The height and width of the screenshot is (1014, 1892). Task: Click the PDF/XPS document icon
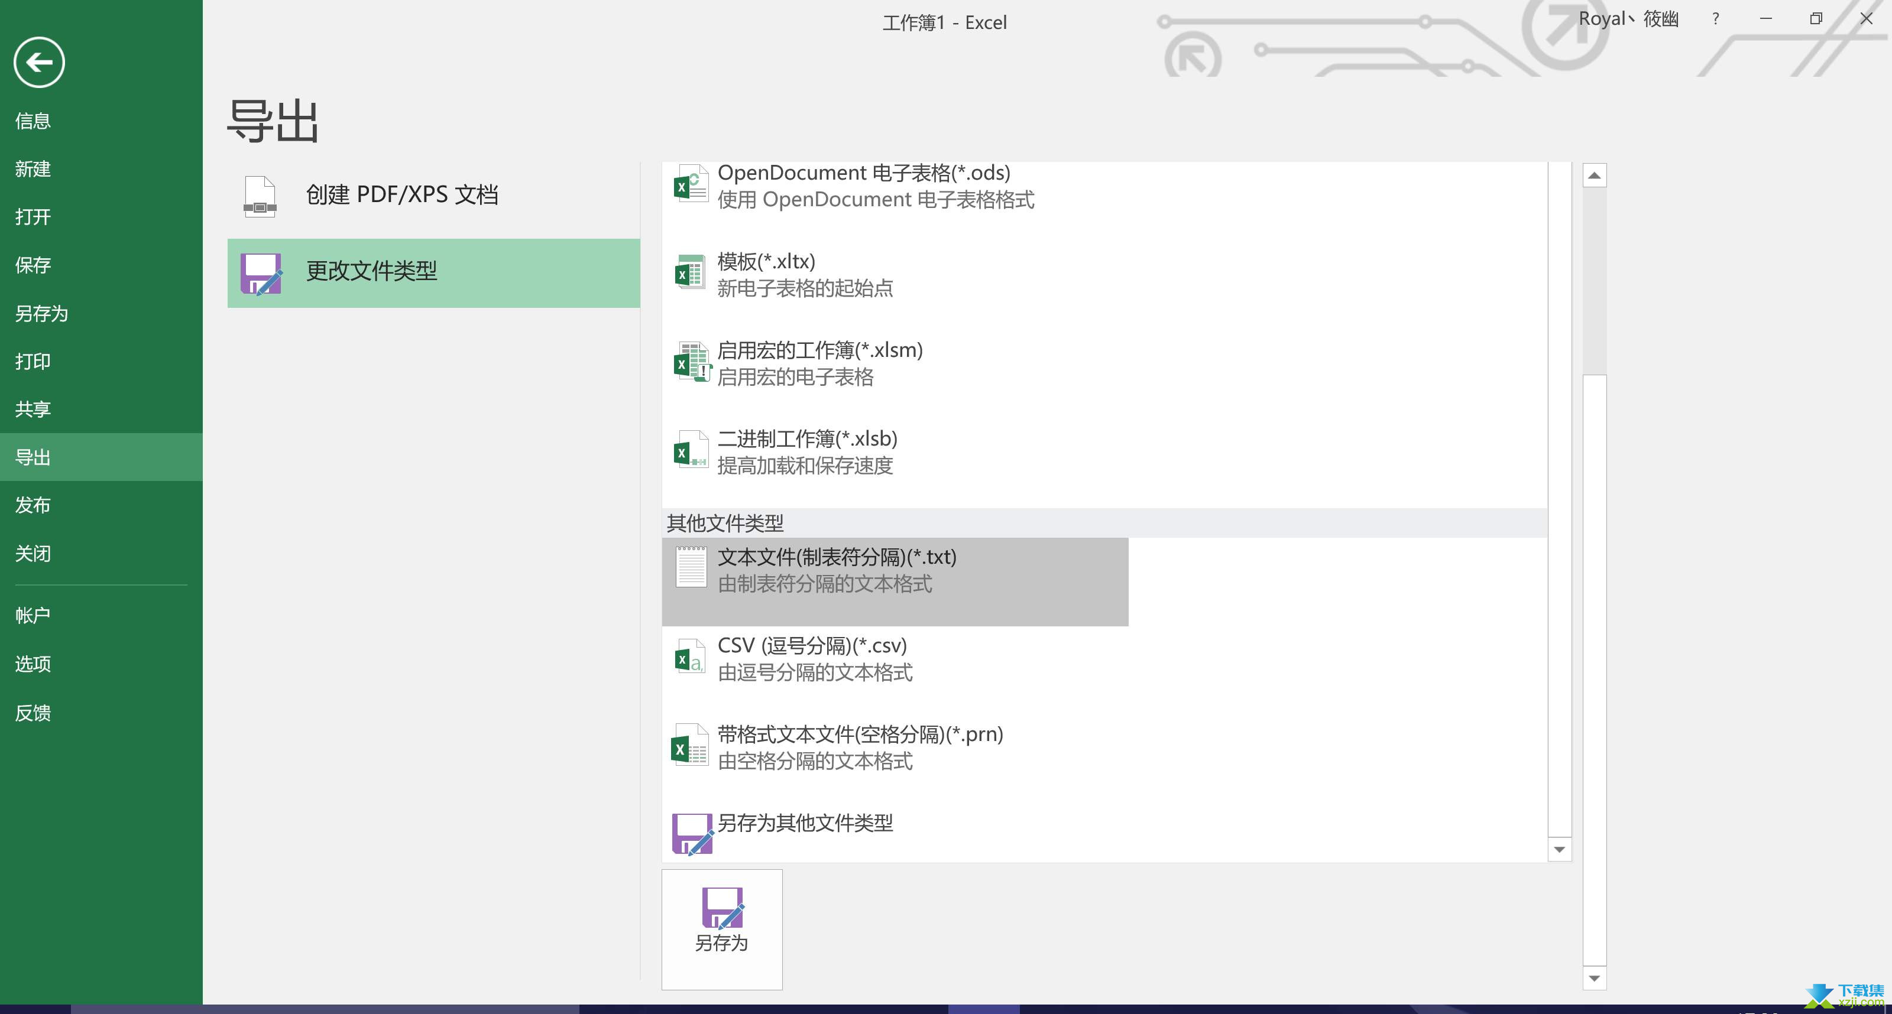click(x=260, y=196)
